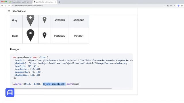Viewport: 184px width, 103px height.
Task: Go back with the browser back arrow
Action: (2, 6)
